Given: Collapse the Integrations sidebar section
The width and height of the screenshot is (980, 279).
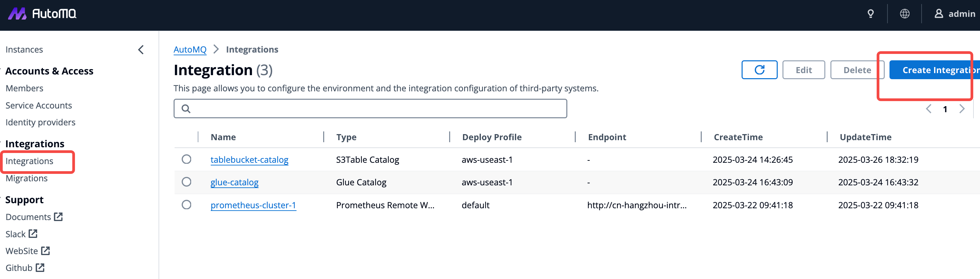Looking at the screenshot, I should [x=35, y=144].
